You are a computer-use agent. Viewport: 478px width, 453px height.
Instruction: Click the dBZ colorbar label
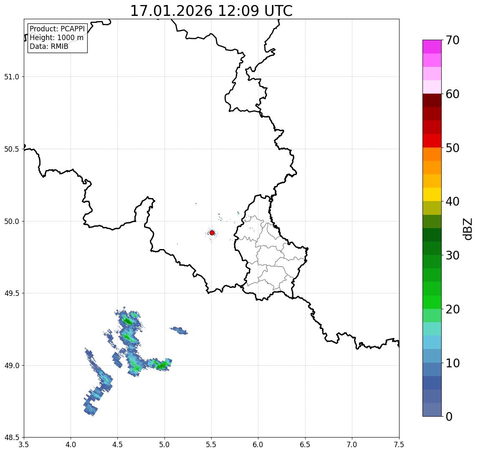click(468, 228)
